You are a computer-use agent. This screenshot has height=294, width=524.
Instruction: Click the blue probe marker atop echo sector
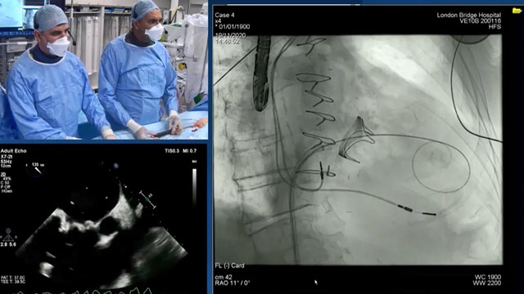(116, 165)
